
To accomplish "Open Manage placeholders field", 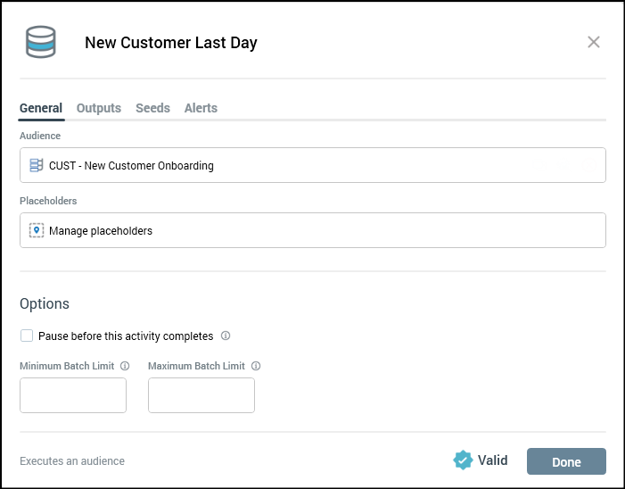I will (312, 230).
